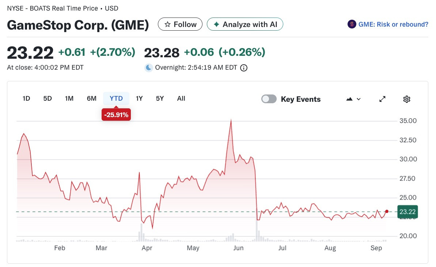
Task: Switch to the 5Y range
Action: click(160, 98)
